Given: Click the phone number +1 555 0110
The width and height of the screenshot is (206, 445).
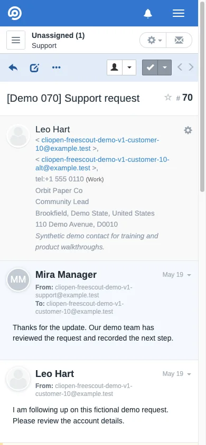Looking at the screenshot, I should [x=59, y=179].
